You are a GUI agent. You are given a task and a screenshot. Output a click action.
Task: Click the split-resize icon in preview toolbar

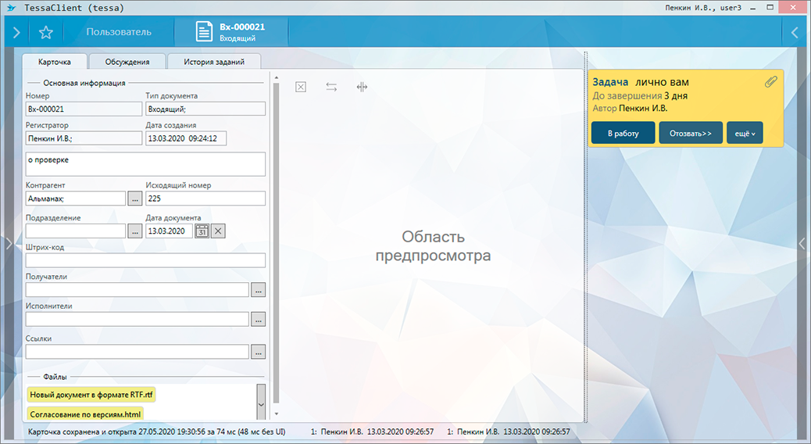tap(362, 88)
